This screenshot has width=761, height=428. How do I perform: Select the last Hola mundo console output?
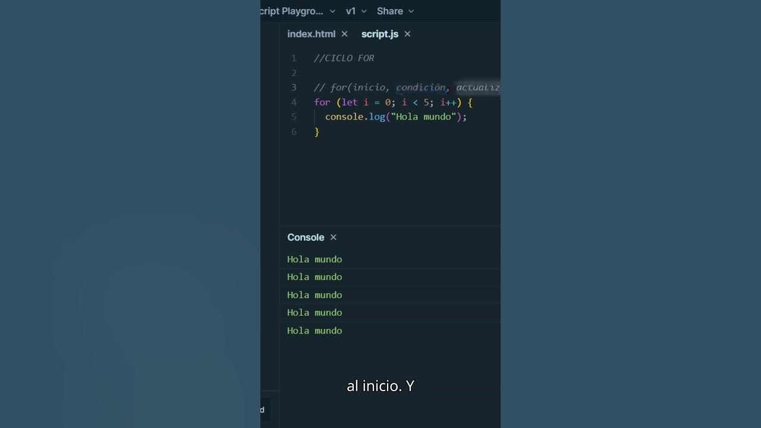(x=315, y=331)
